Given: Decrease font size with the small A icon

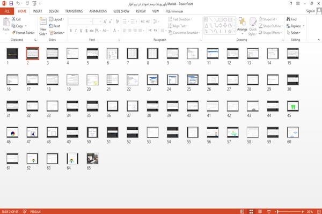Looking at the screenshot, I should (110, 21).
